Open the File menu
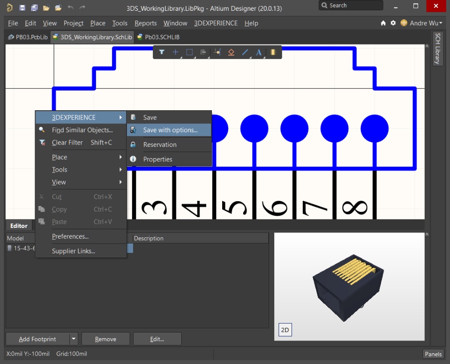 pos(13,23)
